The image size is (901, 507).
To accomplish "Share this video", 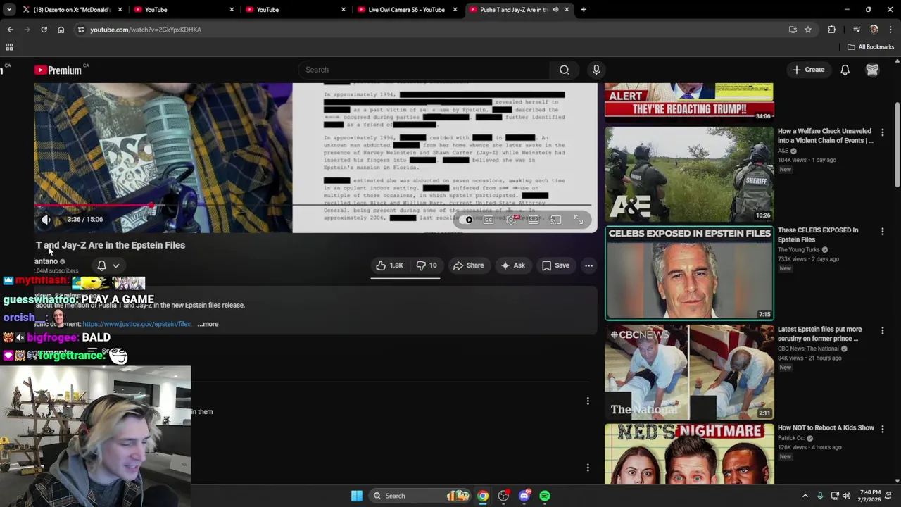I will (468, 265).
